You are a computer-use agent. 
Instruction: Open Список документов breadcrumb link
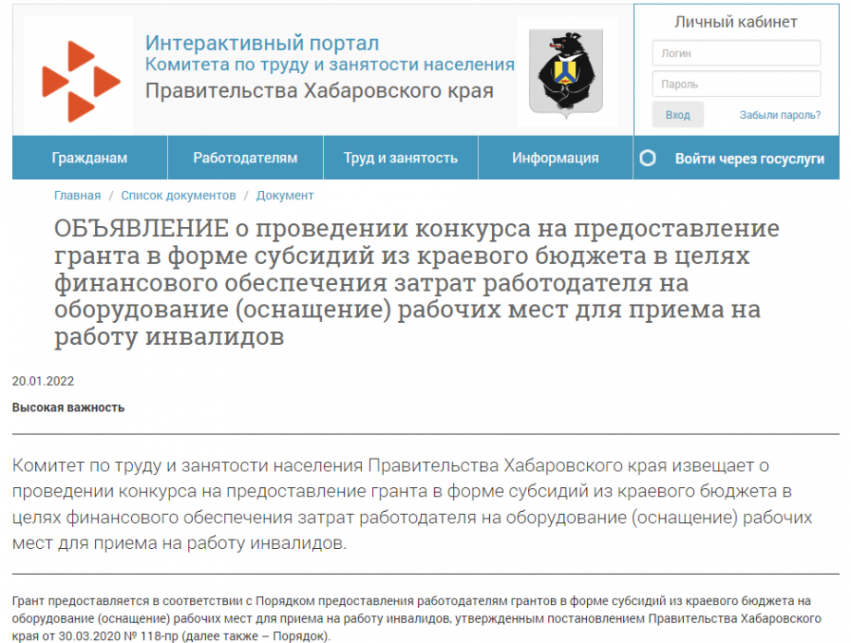click(178, 196)
